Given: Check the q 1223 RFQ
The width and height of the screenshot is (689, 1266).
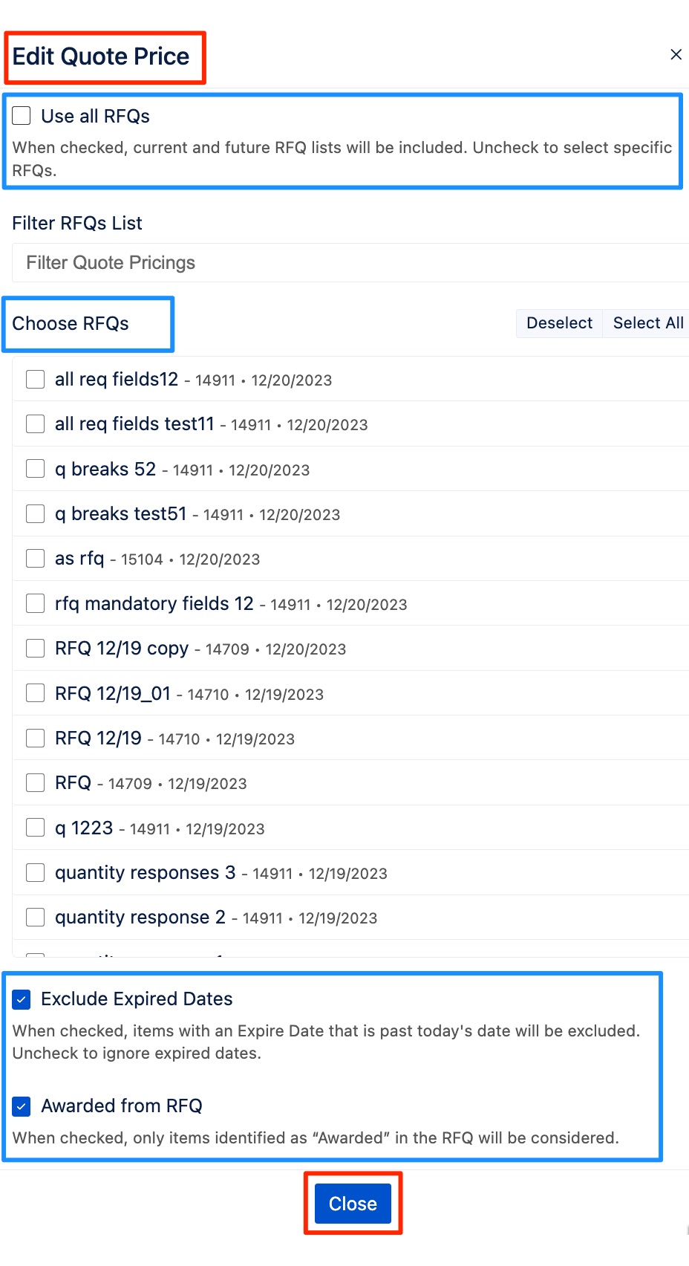Looking at the screenshot, I should (x=35, y=828).
